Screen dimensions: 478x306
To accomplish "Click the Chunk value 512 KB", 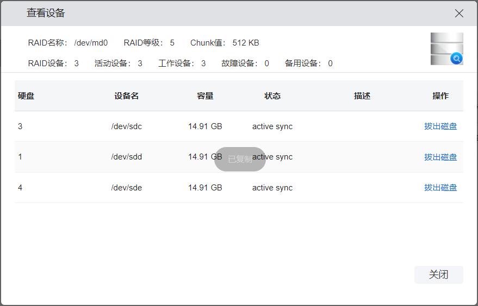I will pos(245,43).
